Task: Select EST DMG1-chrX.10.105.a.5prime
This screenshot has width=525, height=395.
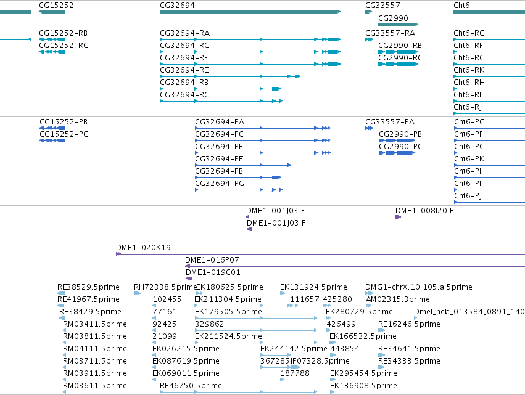Action: [419, 287]
